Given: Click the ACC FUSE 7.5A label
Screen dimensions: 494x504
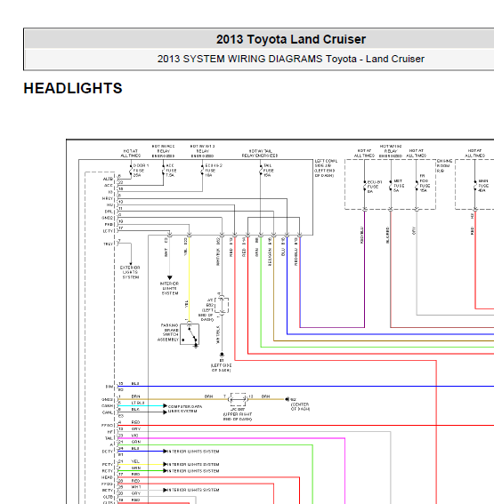Looking at the screenshot, I should (x=171, y=171).
